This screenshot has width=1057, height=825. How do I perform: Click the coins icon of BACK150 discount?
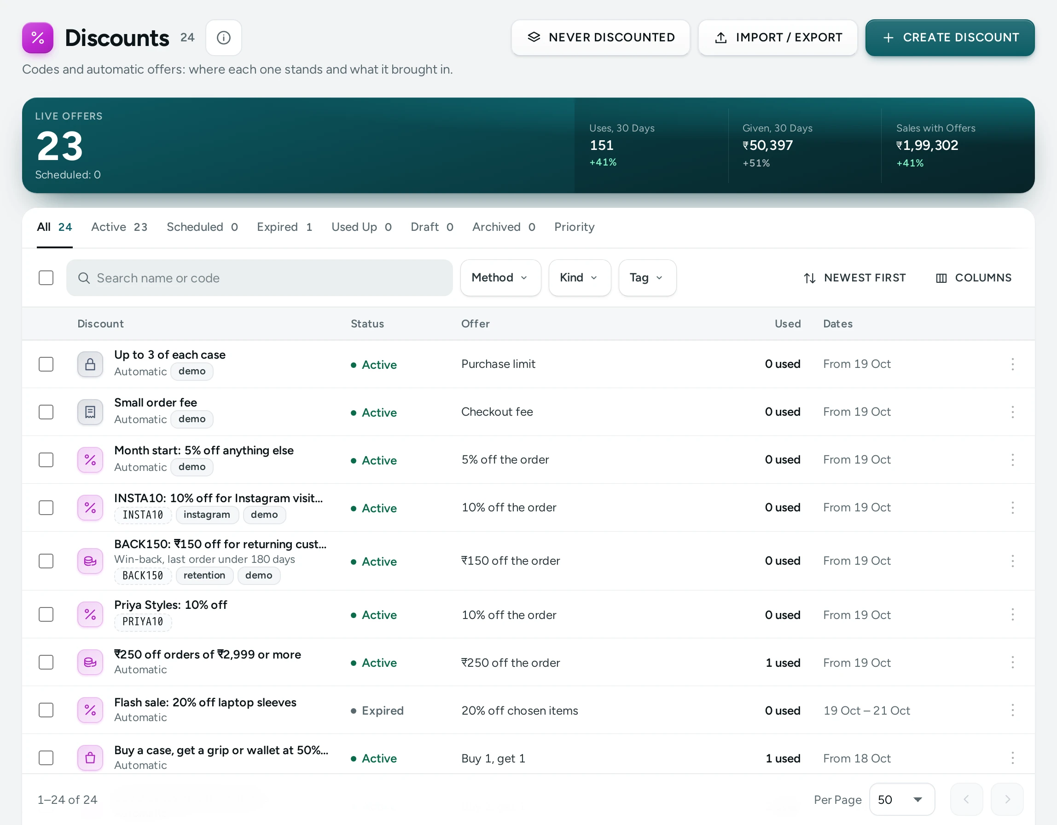pos(90,561)
